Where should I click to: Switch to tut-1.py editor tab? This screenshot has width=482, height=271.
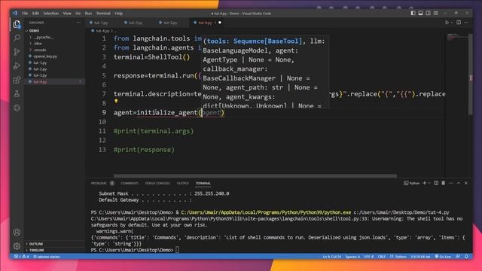[102, 23]
